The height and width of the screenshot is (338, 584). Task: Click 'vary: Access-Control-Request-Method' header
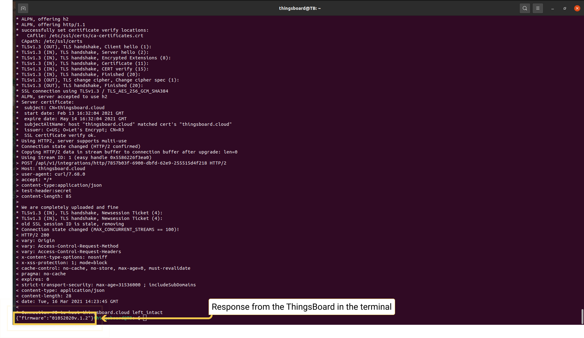[67, 246]
